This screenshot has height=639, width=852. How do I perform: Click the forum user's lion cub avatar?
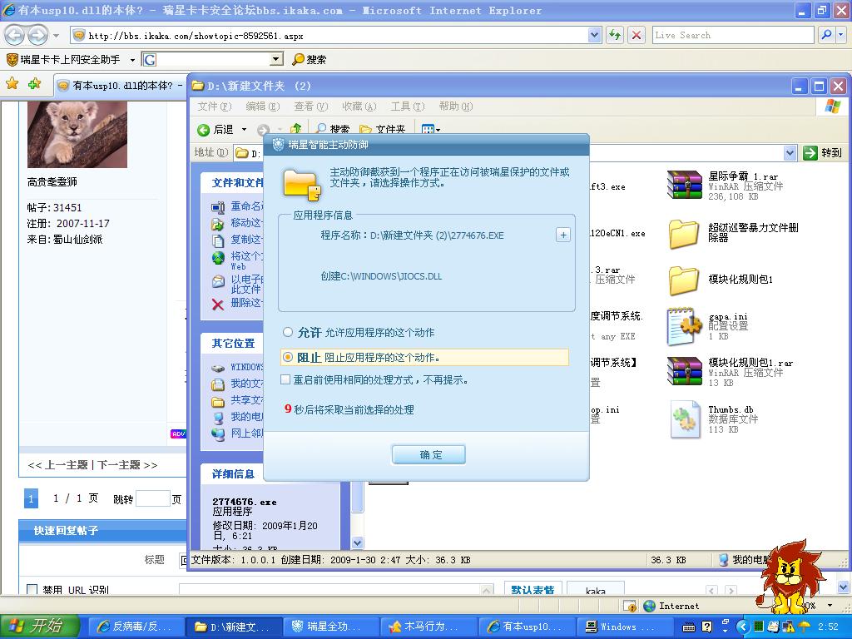[77, 134]
